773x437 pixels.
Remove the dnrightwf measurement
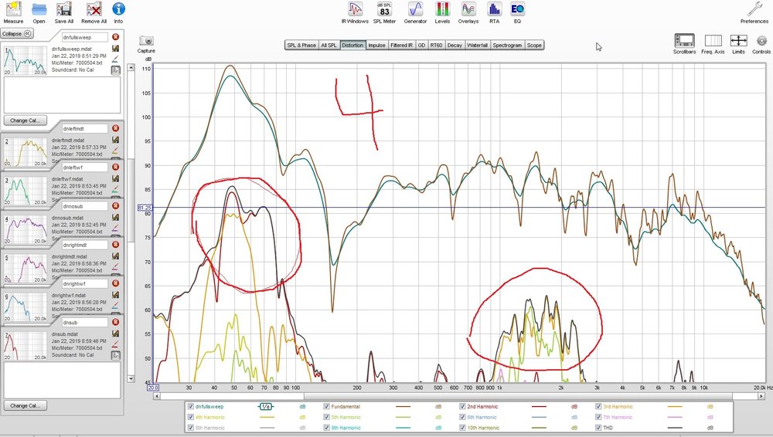click(x=115, y=283)
